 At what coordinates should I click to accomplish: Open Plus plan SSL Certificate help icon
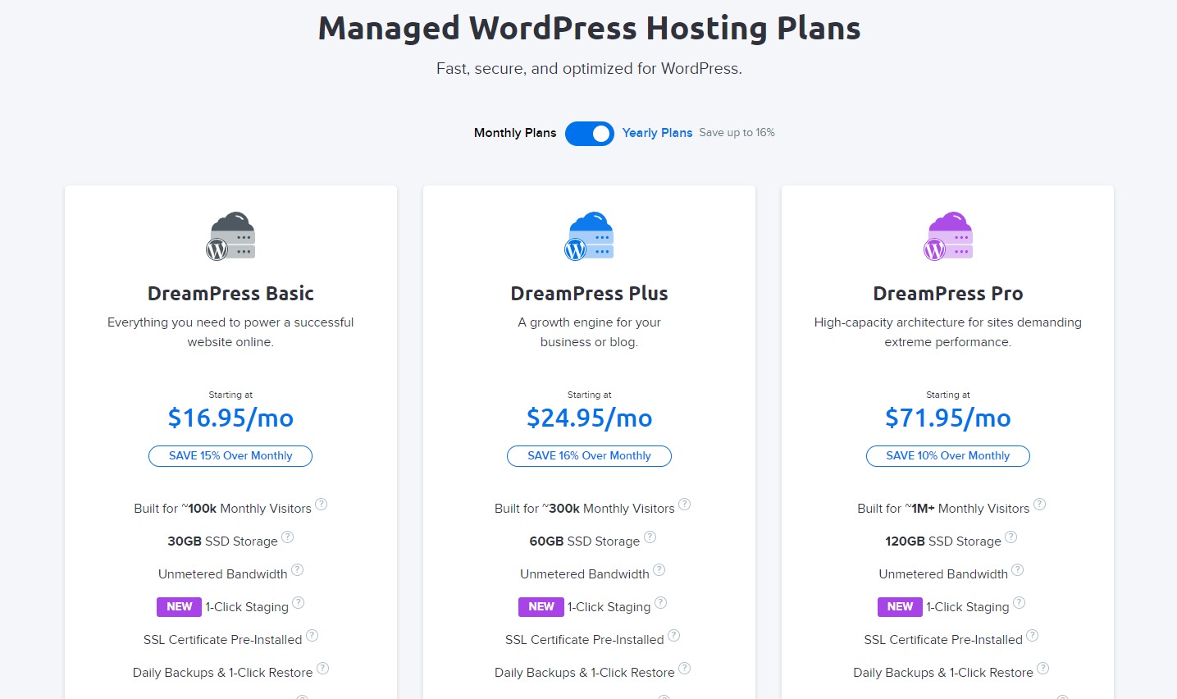coord(674,636)
